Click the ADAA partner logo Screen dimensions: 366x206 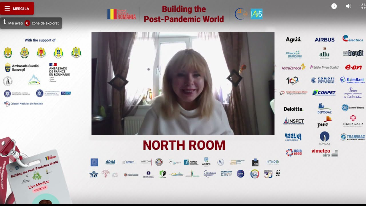[x=110, y=162]
